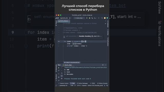The height and width of the screenshot is (92, 164).
Task: Rerun enum_loop from Run panel play icon
Action: click(x=59, y=68)
